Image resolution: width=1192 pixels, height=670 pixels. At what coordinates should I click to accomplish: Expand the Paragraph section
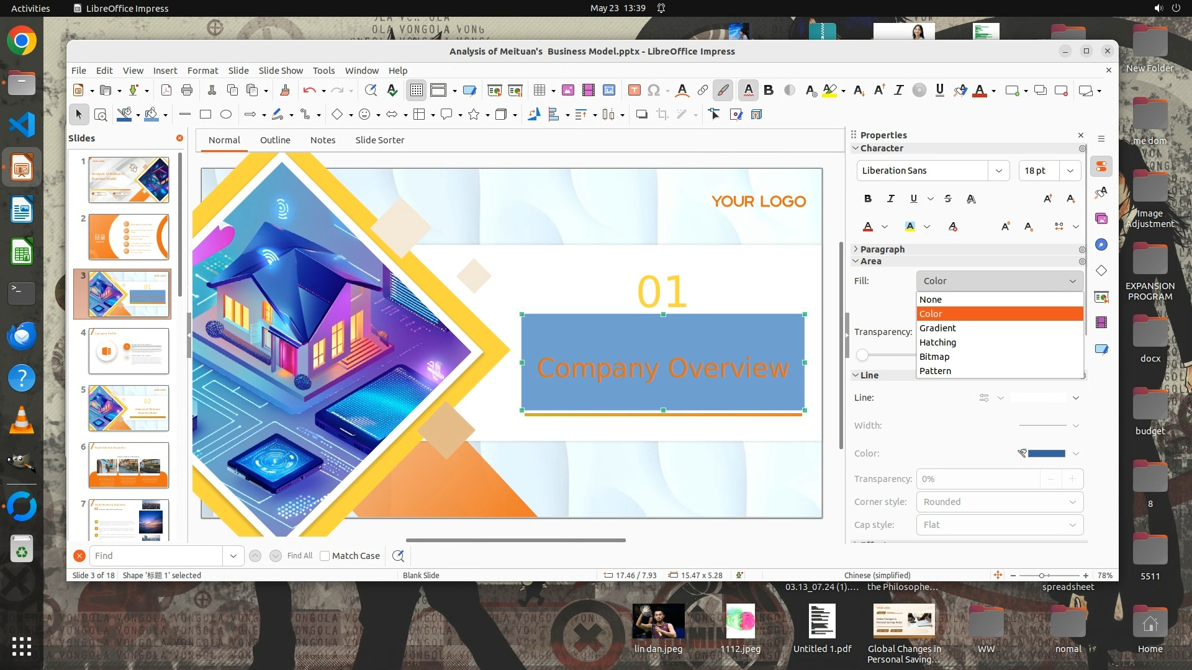pos(882,249)
